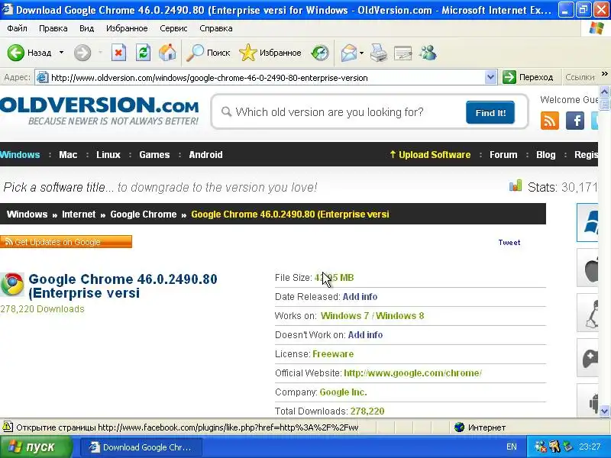This screenshot has width=611, height=458.
Task: Open the Файл menu
Action: click(17, 28)
